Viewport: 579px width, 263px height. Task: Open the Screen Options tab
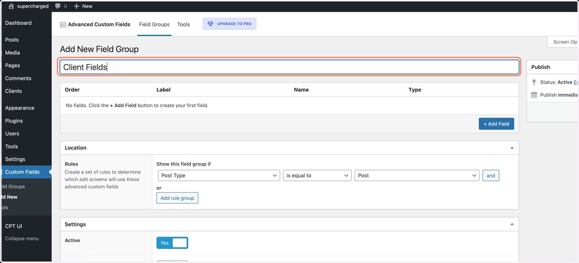(563, 42)
